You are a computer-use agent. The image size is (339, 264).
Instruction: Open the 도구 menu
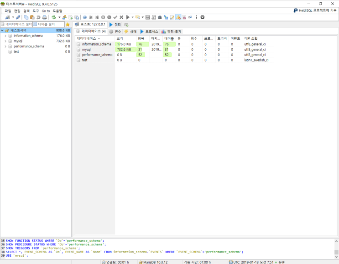coord(36,10)
